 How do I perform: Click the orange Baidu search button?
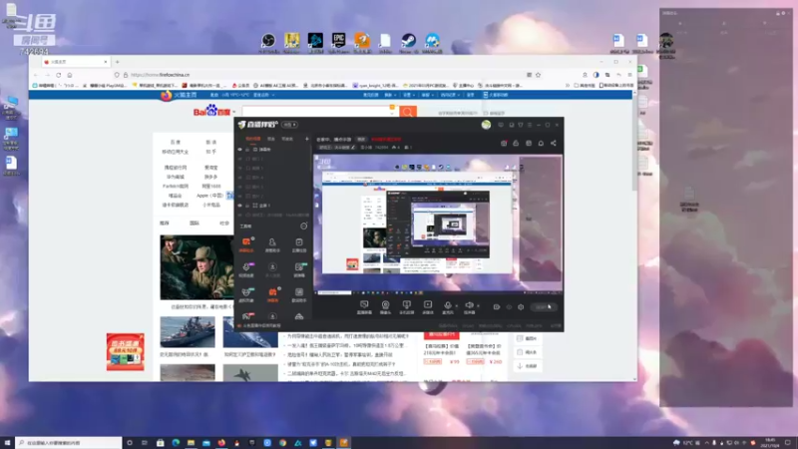tap(408, 112)
